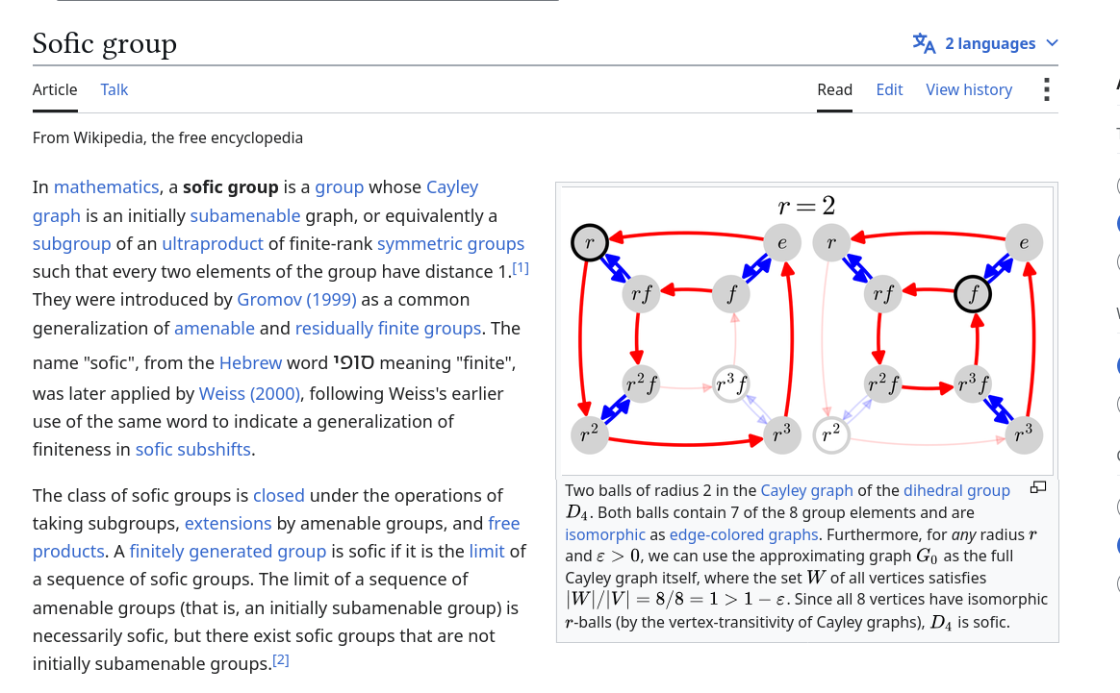This screenshot has height=693, width=1120.
Task: Select the Sofic group page heading
Action: (105, 43)
